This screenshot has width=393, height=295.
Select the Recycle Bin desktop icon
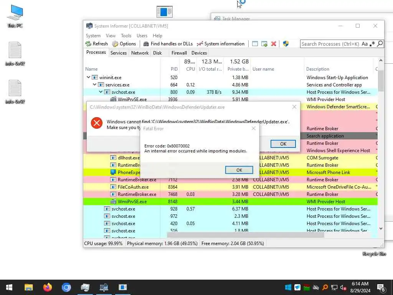(374, 252)
